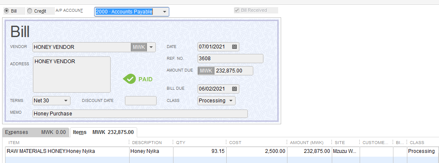Click the empty Discount Date field
Screen dimensions: 439x163
tap(141, 101)
